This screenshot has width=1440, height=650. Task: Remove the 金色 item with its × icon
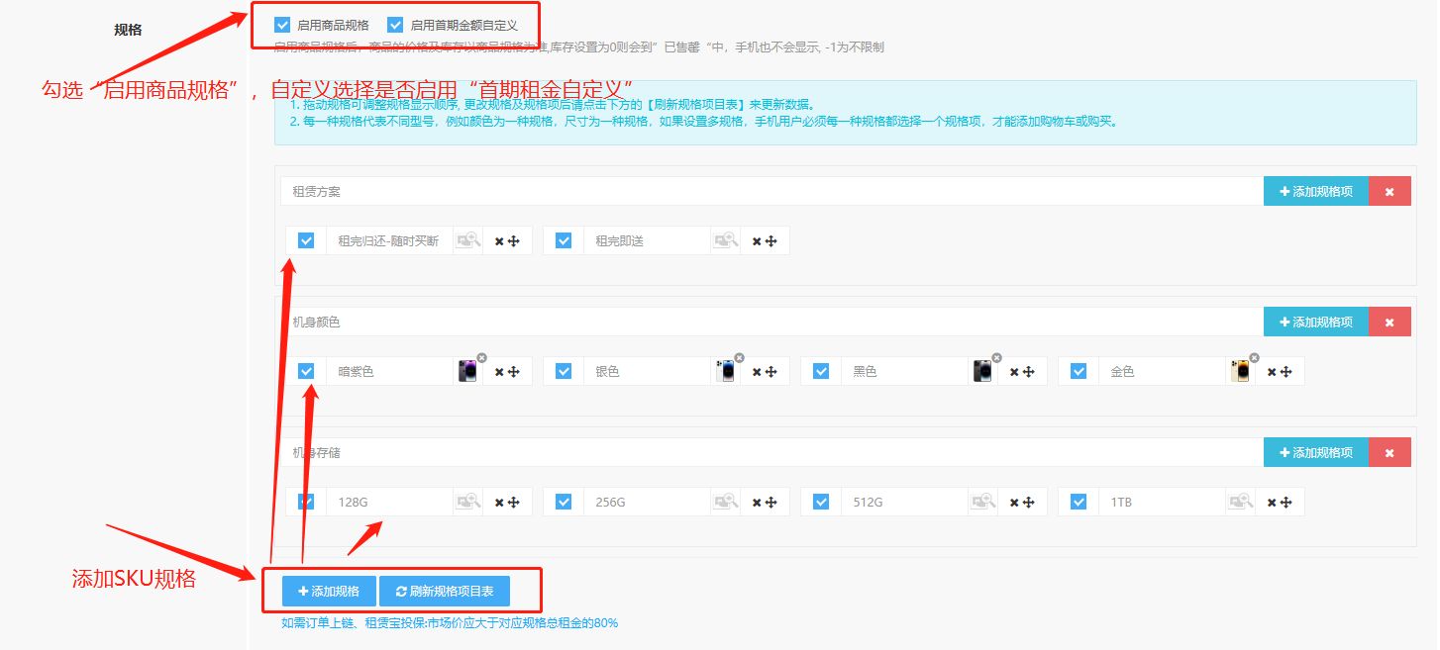(x=1272, y=372)
